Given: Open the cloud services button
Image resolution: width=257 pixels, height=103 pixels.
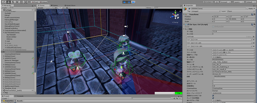Looking at the screenshot, I should point(217,2).
